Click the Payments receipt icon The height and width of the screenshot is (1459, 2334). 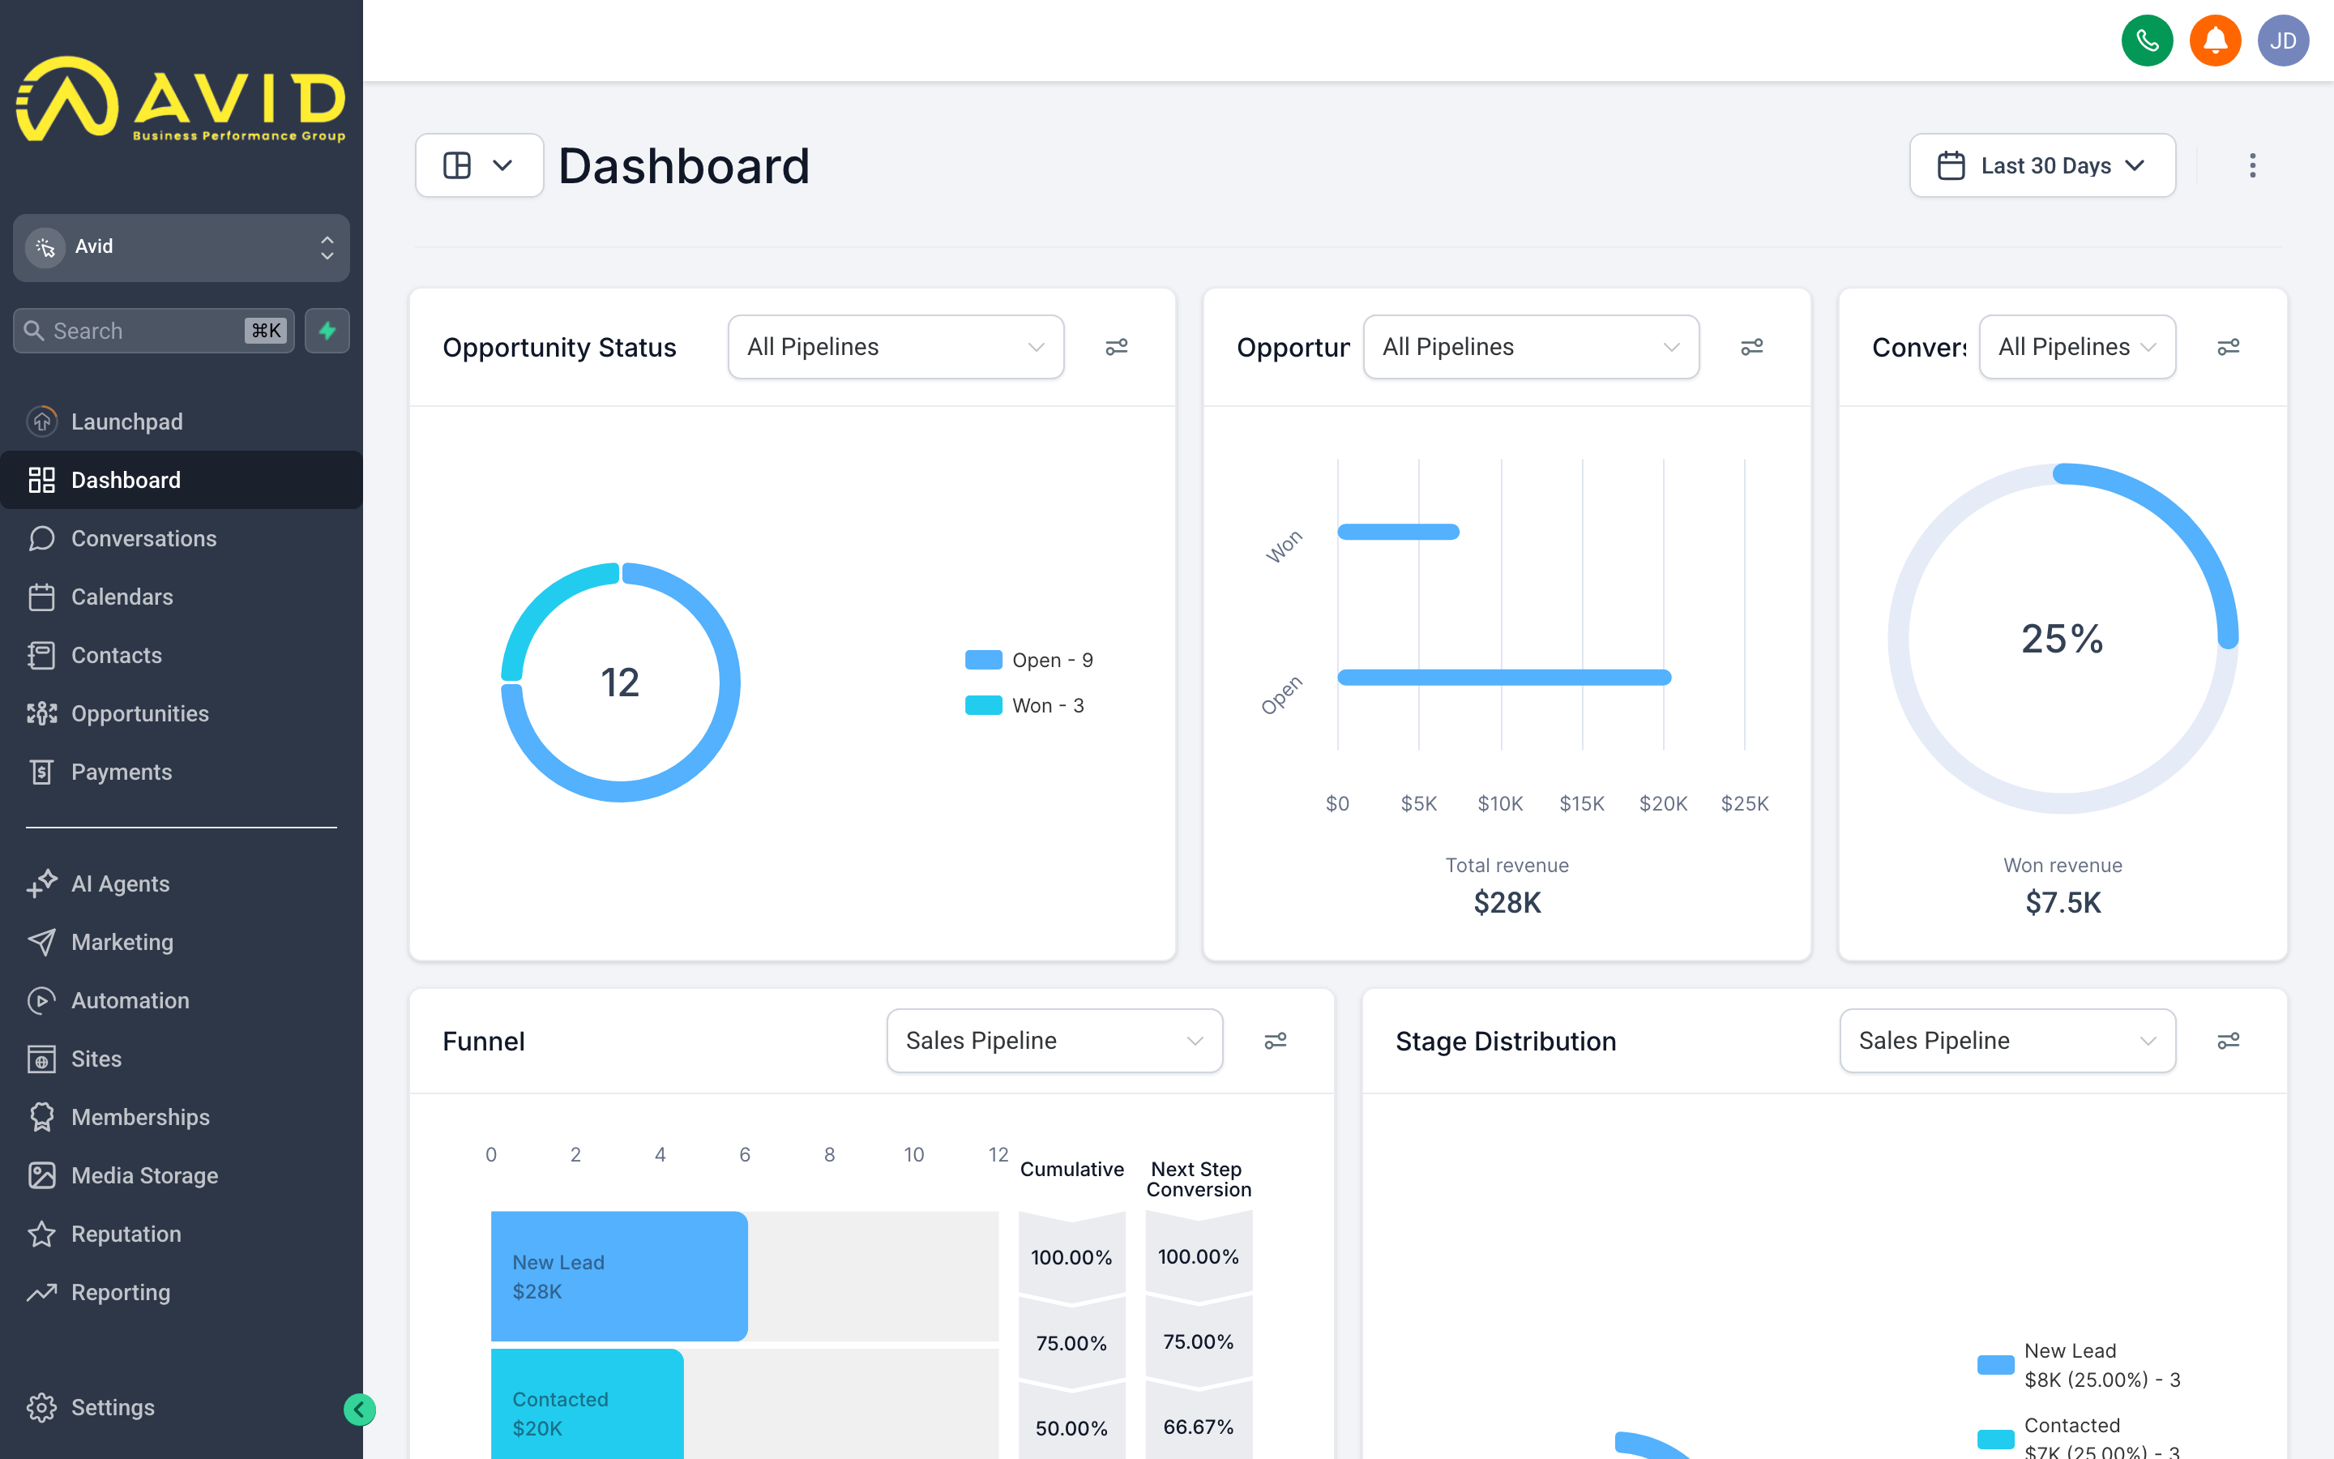pos(41,772)
